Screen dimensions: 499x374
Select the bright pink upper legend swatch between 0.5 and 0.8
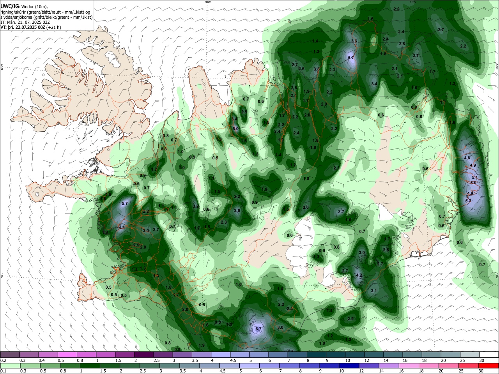point(67,355)
